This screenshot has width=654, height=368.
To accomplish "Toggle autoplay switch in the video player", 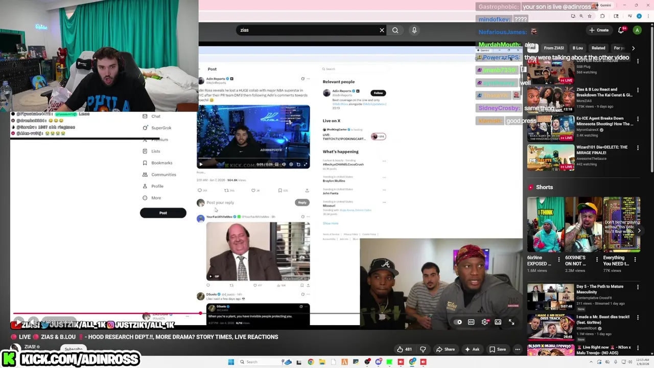I will [x=459, y=322].
